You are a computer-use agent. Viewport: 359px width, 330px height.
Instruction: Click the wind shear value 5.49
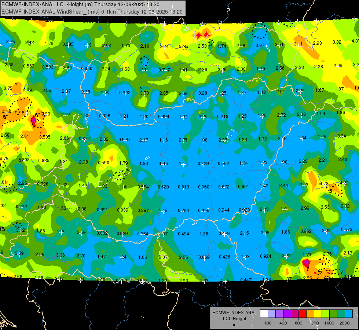(x=183, y=47)
